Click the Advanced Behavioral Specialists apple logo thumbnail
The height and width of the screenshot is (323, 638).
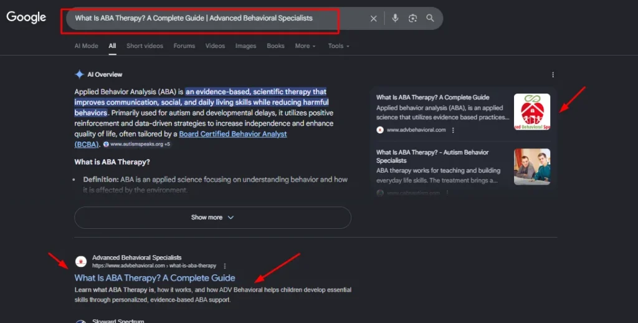click(x=531, y=112)
